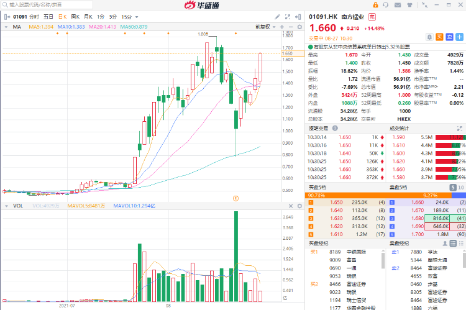Click the orange E event marker on chart
466x310 pixels.
click(x=235, y=198)
